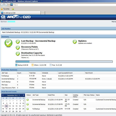The image size is (116, 116).
Task: Select the CA ARCserve D2D browser tab
Action: point(21,13)
